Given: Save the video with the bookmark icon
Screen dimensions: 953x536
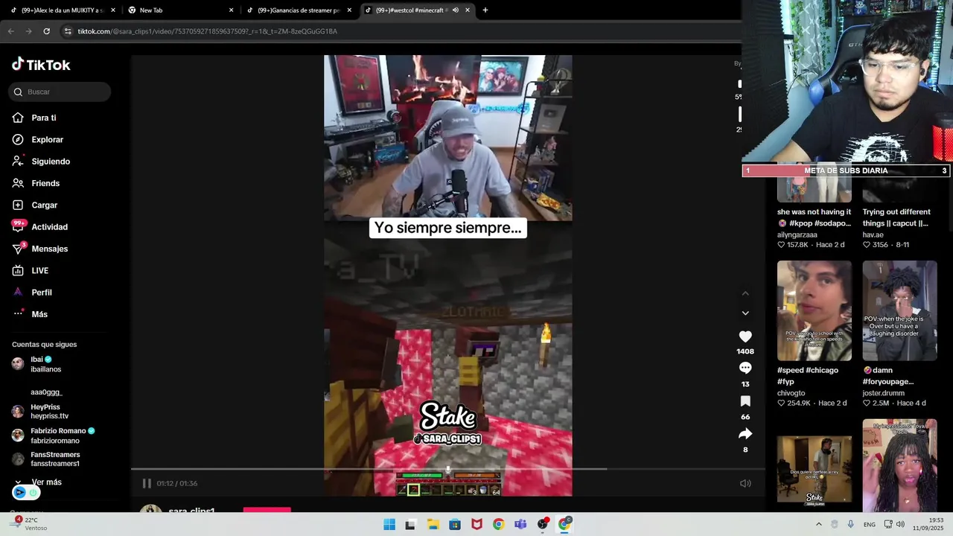Looking at the screenshot, I should (x=745, y=401).
